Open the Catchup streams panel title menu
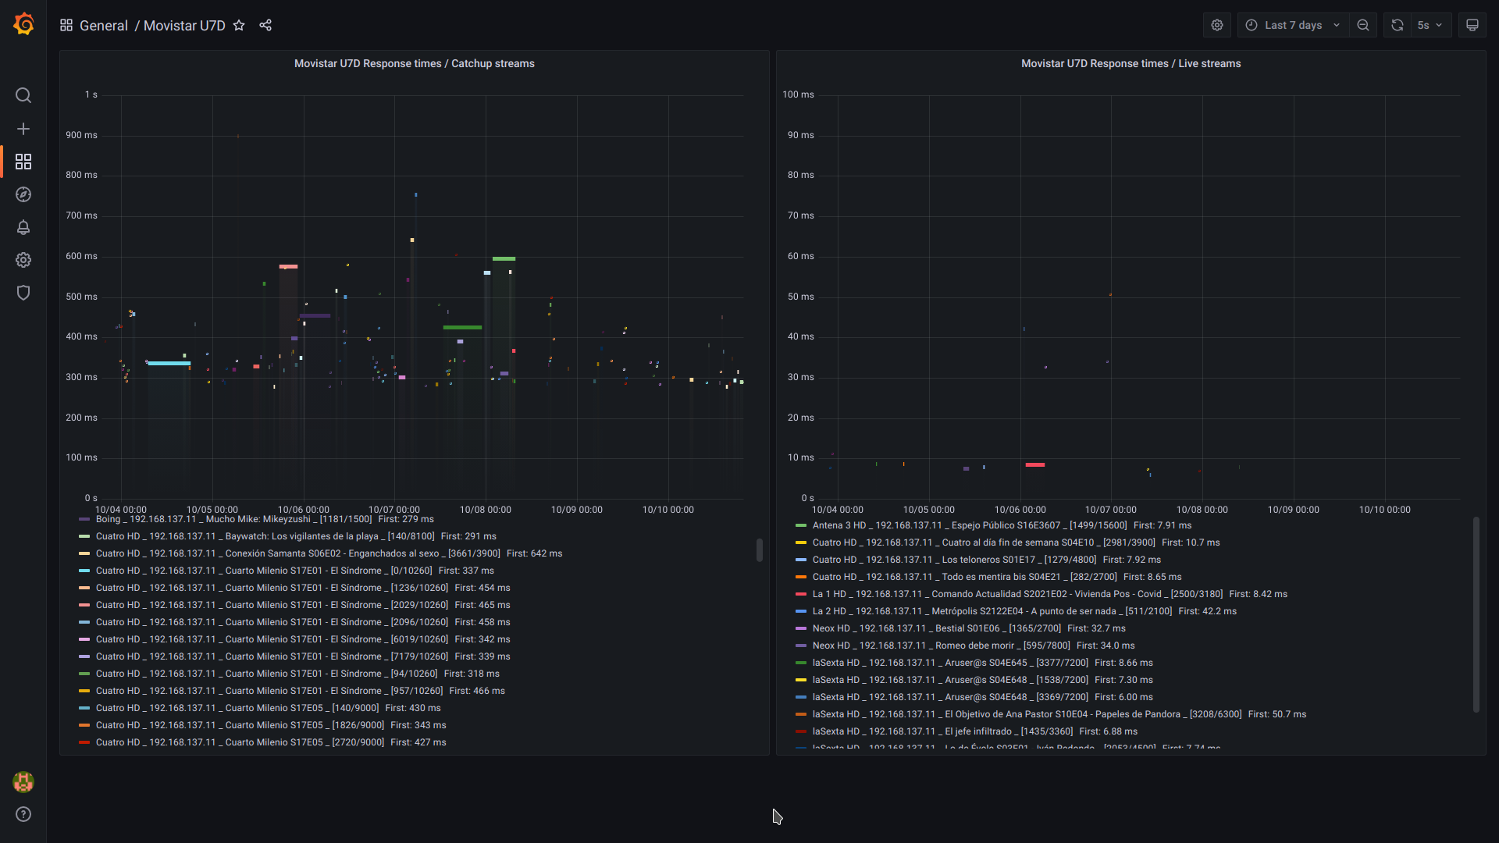The image size is (1499, 843). click(414, 63)
